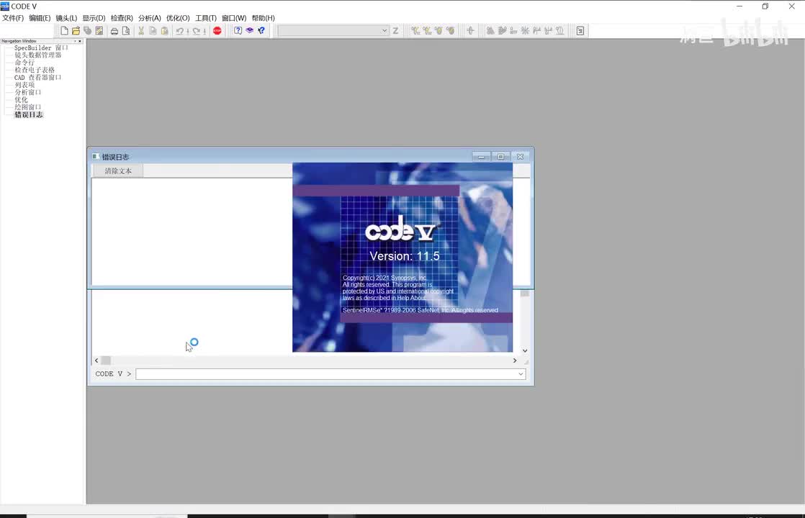Close the Navigation Window panel

coord(80,41)
